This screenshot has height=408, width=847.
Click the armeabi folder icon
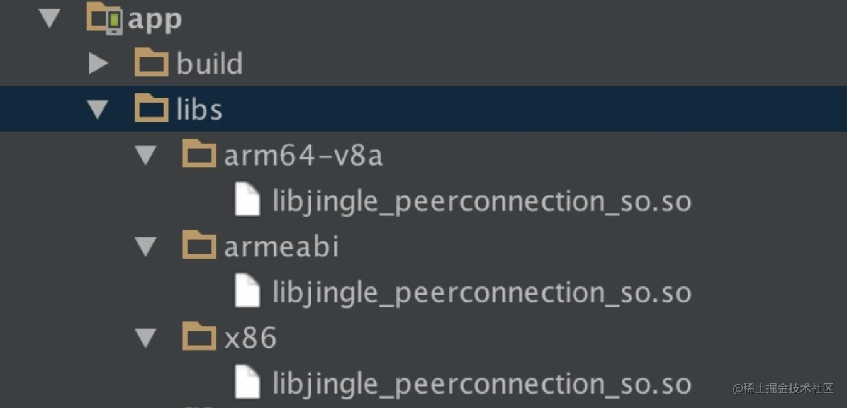(199, 246)
